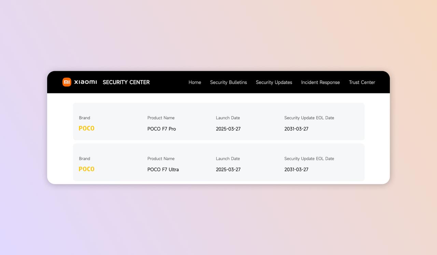The width and height of the screenshot is (437, 255).
Task: Click the POCO F7 Ultra launch date 2025-03-27
Action: (x=228, y=170)
